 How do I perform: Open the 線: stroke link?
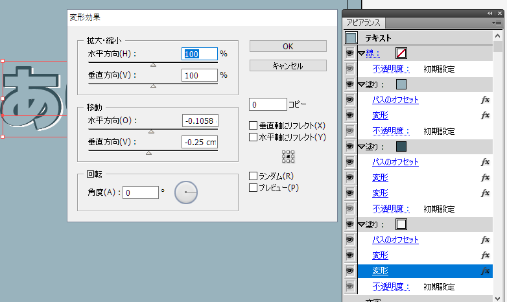click(x=373, y=53)
